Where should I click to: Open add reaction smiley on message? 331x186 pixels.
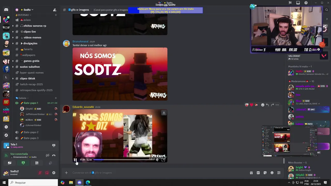tap(263, 105)
